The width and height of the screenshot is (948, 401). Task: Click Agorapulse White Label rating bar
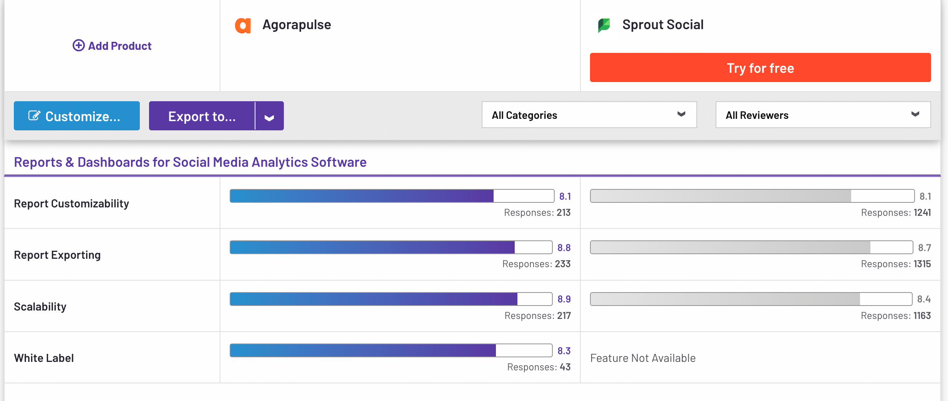391,350
